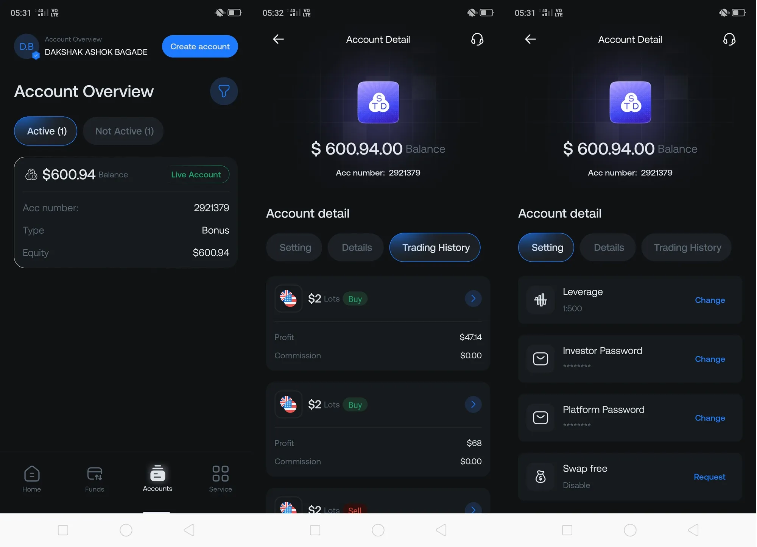The image size is (757, 547).
Task: Tap the Swap free status Disable
Action: (x=576, y=485)
